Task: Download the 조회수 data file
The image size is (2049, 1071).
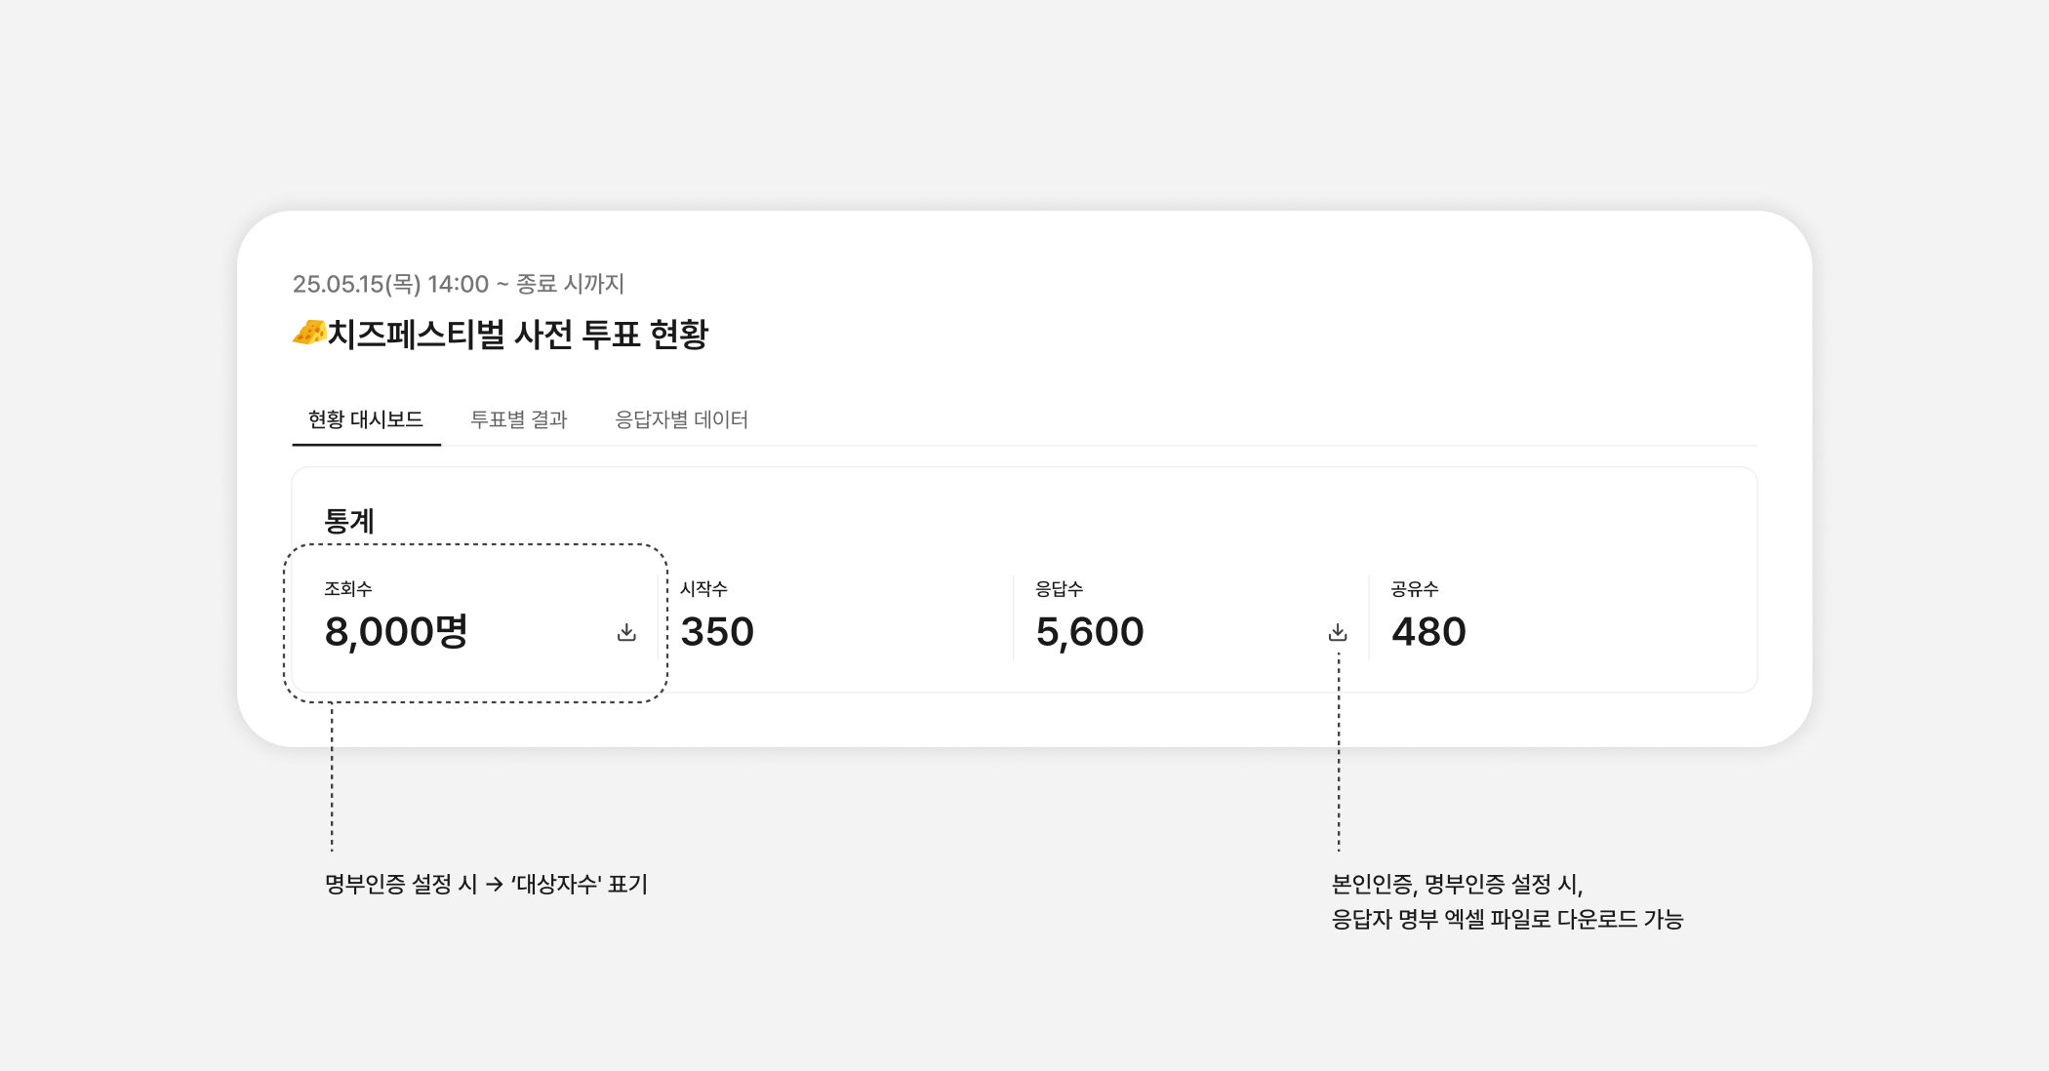Action: pos(626,633)
